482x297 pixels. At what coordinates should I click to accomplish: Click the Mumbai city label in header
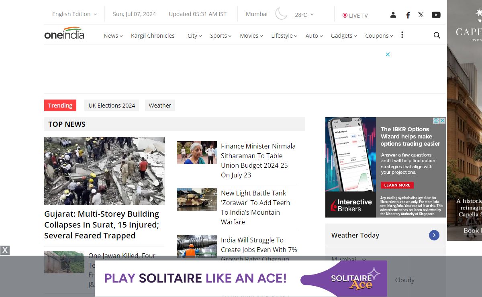(x=257, y=14)
